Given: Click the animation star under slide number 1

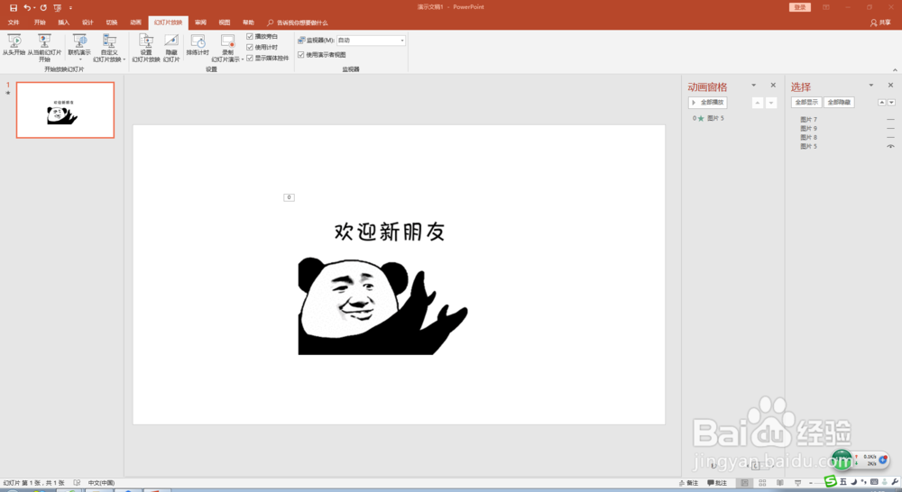Looking at the screenshot, I should 8,93.
